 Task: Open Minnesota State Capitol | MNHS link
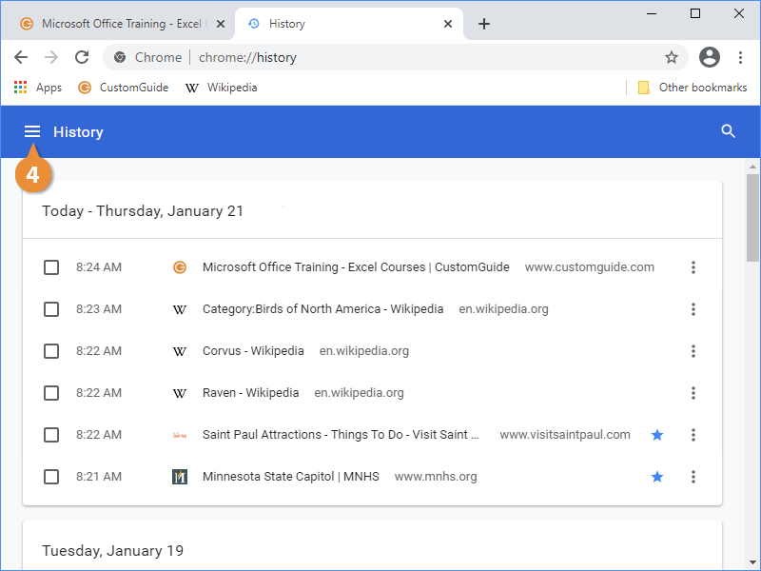tap(291, 477)
